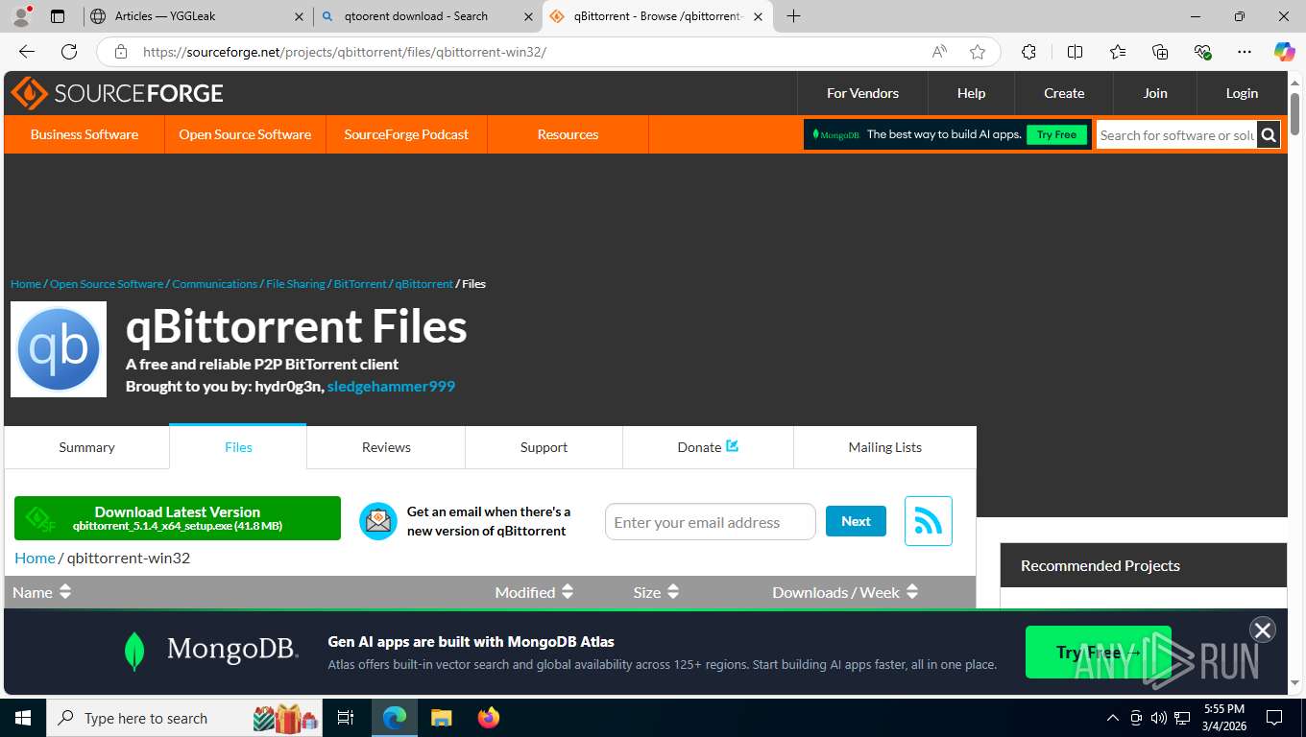
Task: Open the Donate tab
Action: [x=708, y=447]
